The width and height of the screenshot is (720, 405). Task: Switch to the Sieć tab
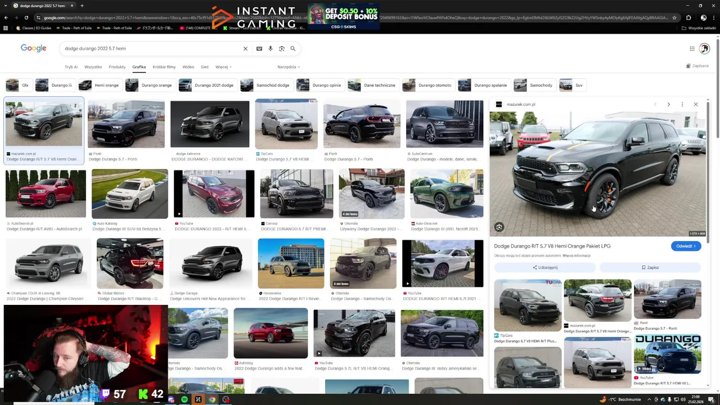205,67
